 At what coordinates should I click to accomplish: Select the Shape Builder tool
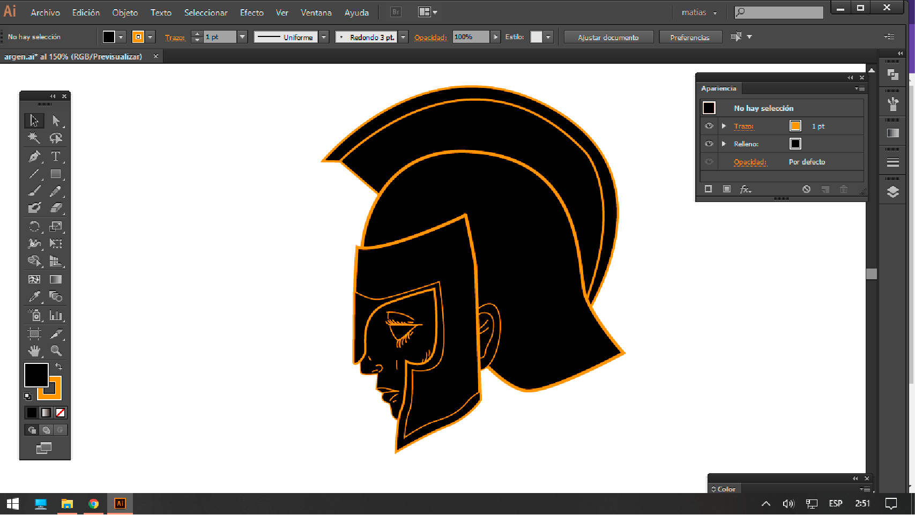[x=34, y=260]
